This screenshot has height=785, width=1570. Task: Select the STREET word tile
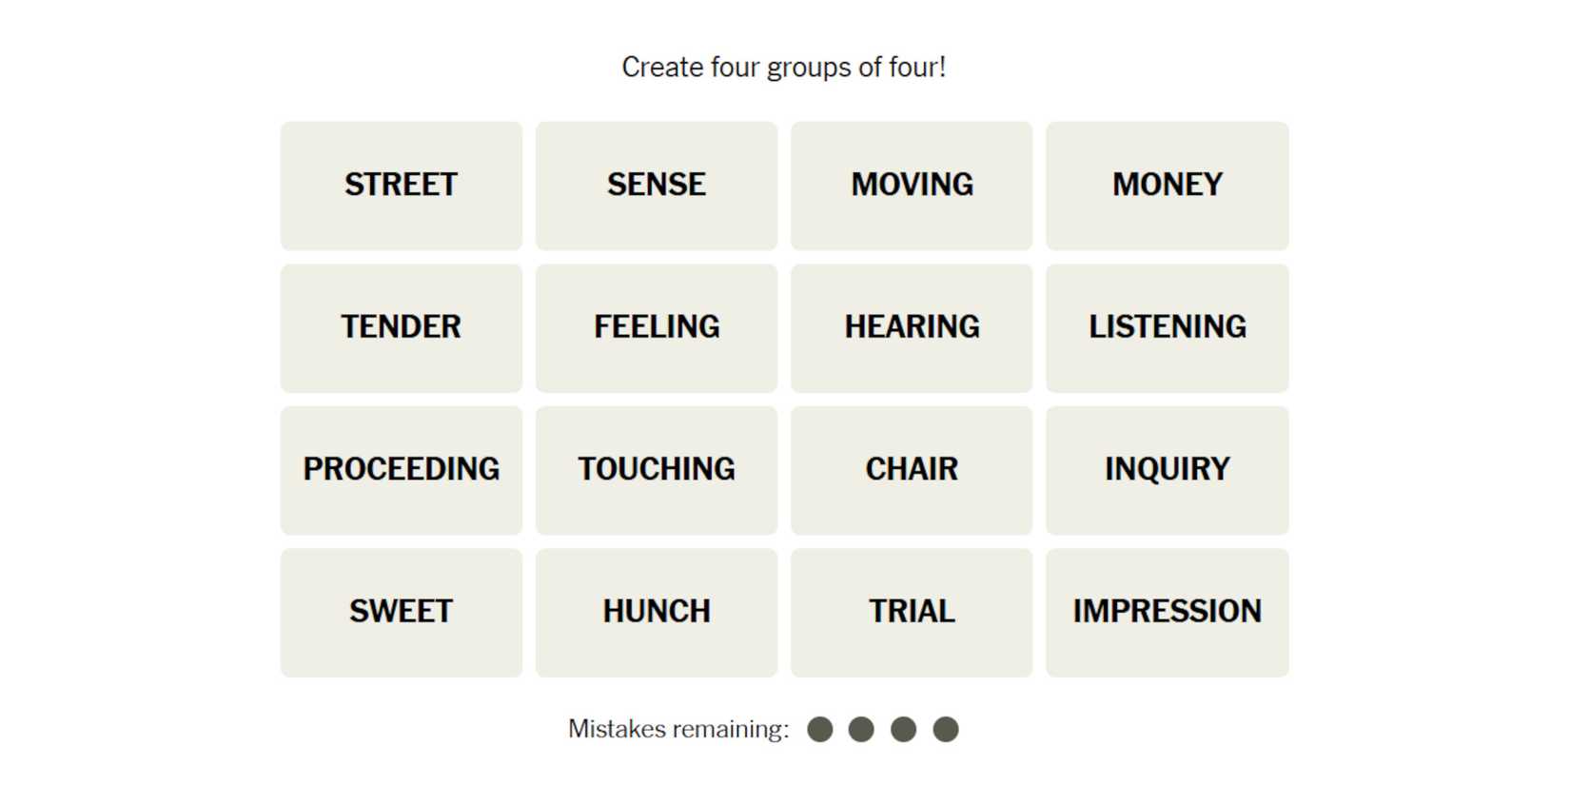(401, 186)
